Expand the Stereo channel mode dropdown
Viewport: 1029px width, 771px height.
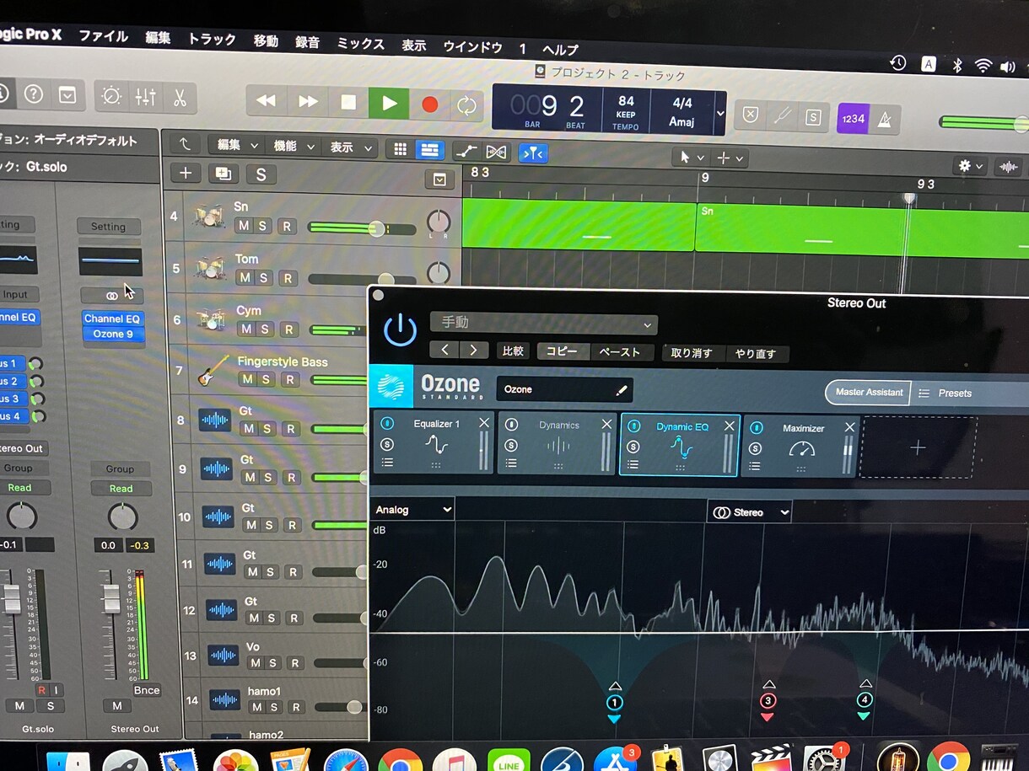(x=750, y=512)
